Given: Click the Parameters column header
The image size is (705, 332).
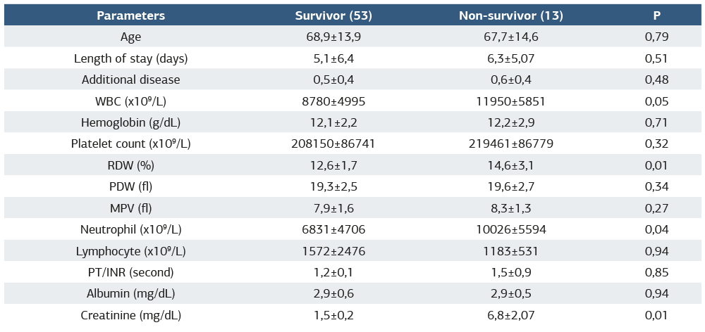Looking at the screenshot, I should click(130, 15).
